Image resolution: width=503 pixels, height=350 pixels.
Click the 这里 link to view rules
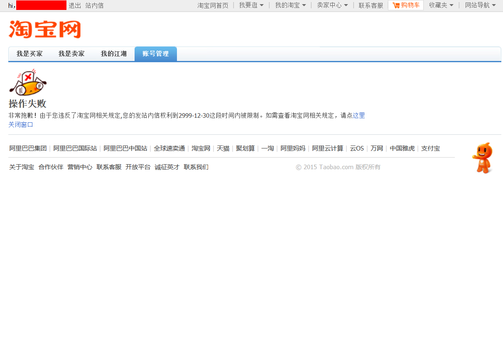click(359, 115)
